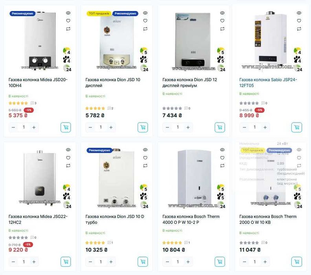Select quantity field of Bosch Therm 2000

pos(255,262)
